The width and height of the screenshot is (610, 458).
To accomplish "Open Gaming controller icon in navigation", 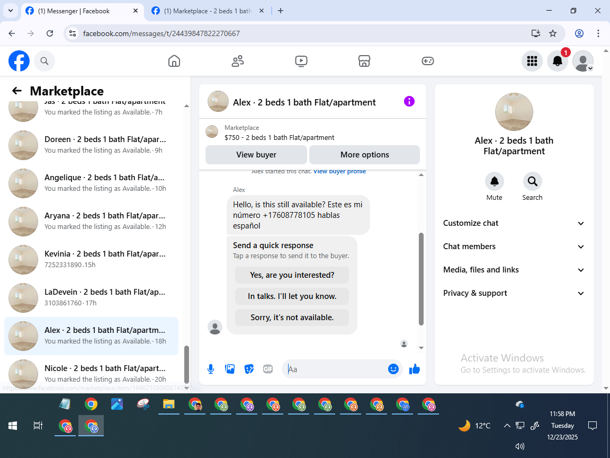I will coord(427,61).
